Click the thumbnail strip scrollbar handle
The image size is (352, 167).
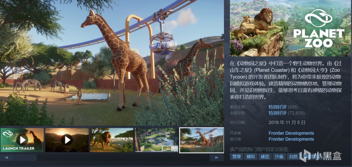(x=25, y=158)
